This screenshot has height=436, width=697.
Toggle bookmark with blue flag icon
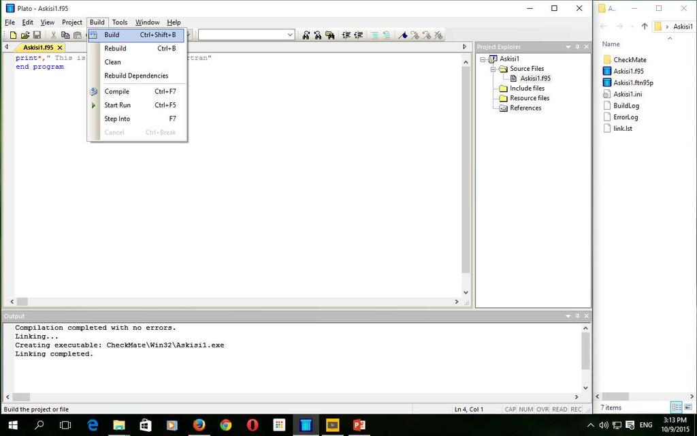(403, 35)
